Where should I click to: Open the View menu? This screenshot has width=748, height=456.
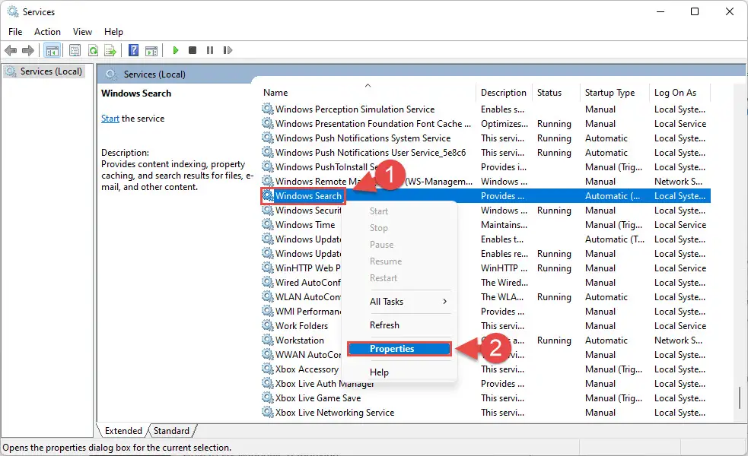(x=82, y=31)
